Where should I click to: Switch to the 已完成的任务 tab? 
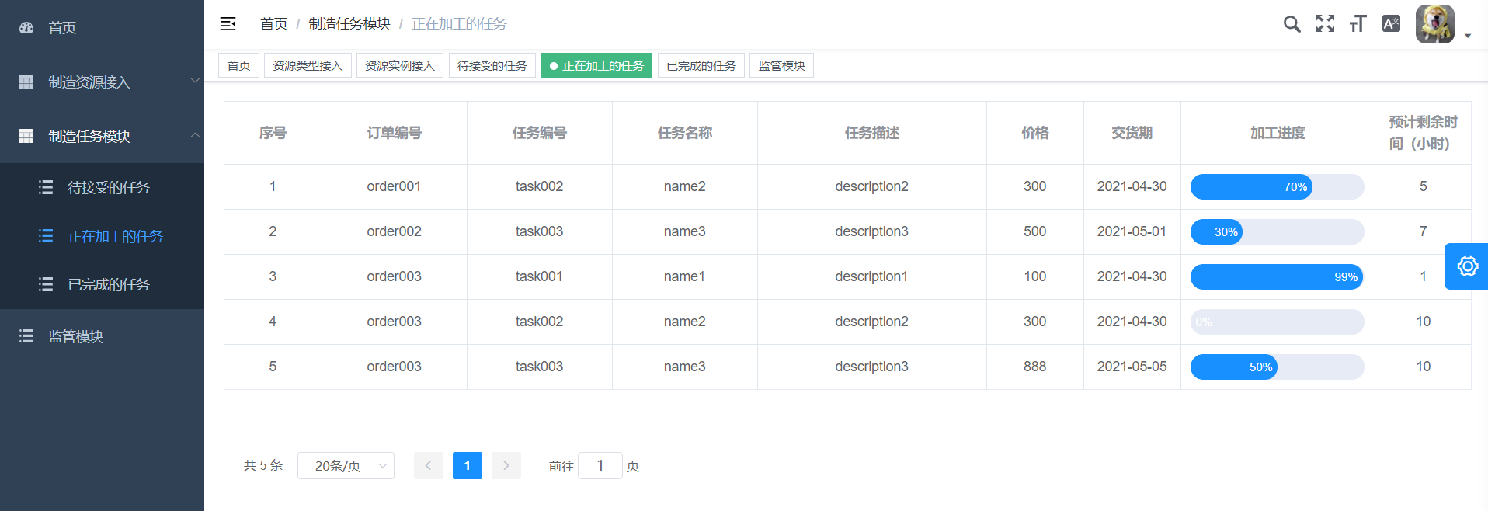point(701,66)
